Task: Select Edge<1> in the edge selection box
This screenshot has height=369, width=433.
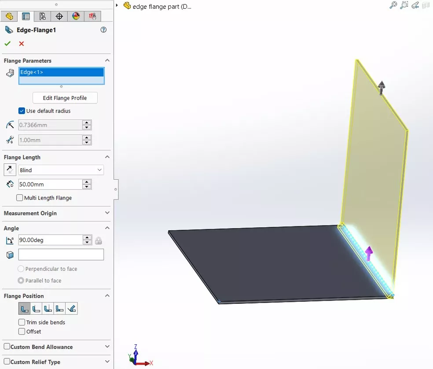Action: [62, 72]
